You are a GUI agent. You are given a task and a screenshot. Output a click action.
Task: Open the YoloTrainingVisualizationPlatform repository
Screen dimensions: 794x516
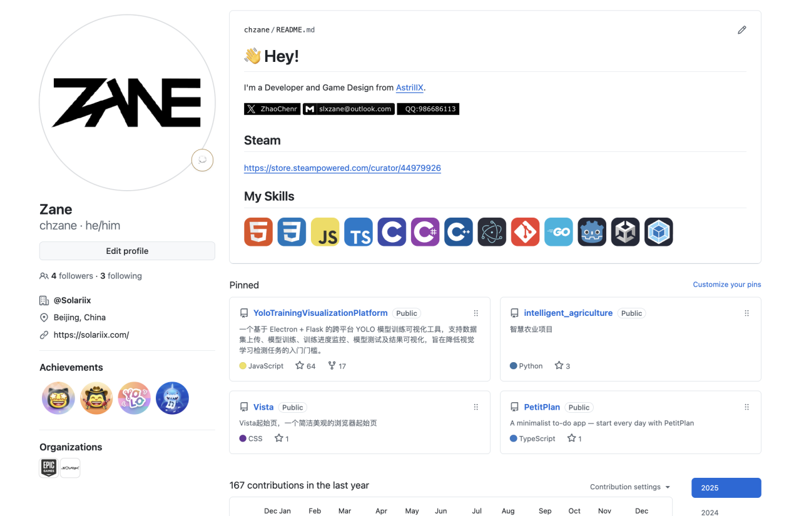tap(320, 313)
